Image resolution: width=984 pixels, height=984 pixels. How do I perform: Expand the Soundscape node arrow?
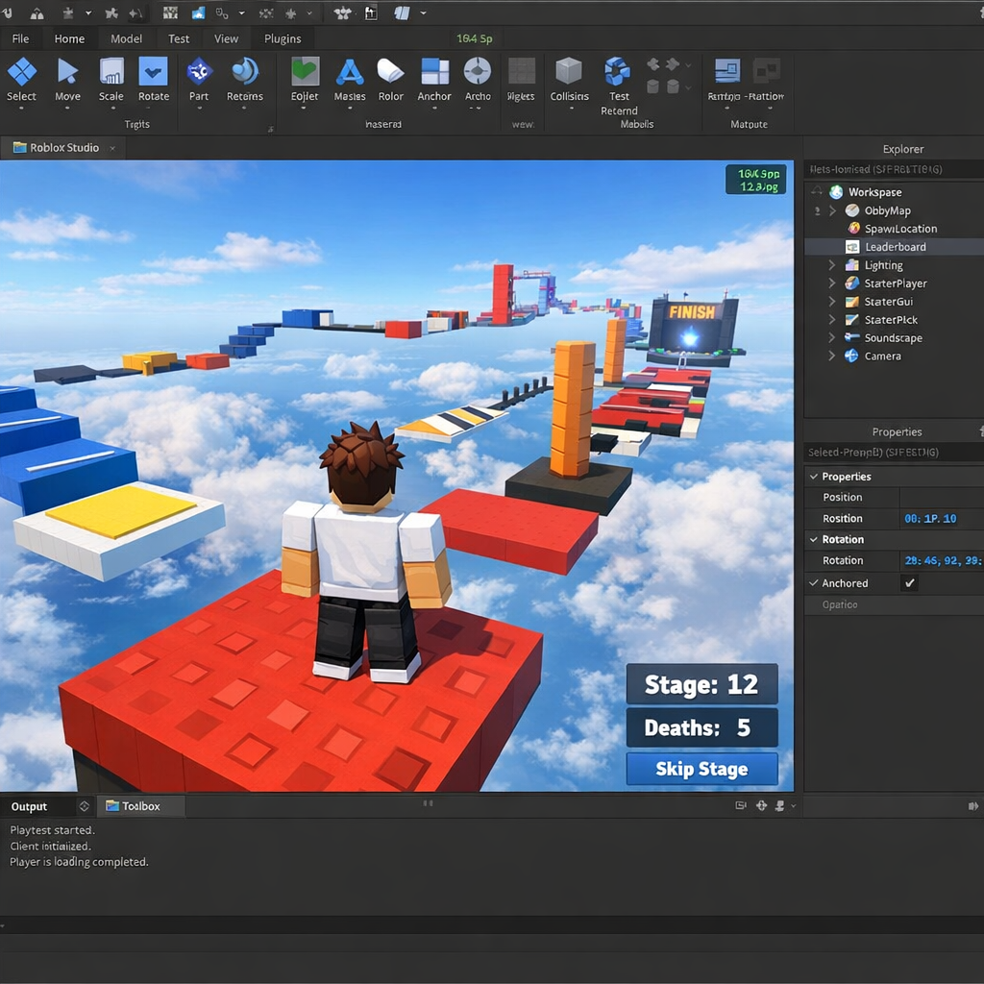pyautogui.click(x=832, y=337)
